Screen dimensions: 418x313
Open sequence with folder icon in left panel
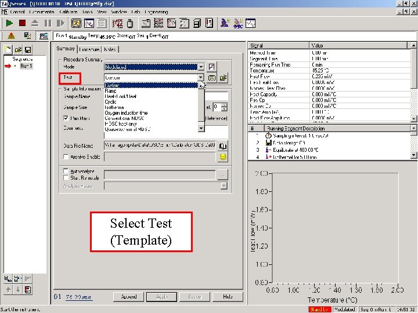pos(18,49)
